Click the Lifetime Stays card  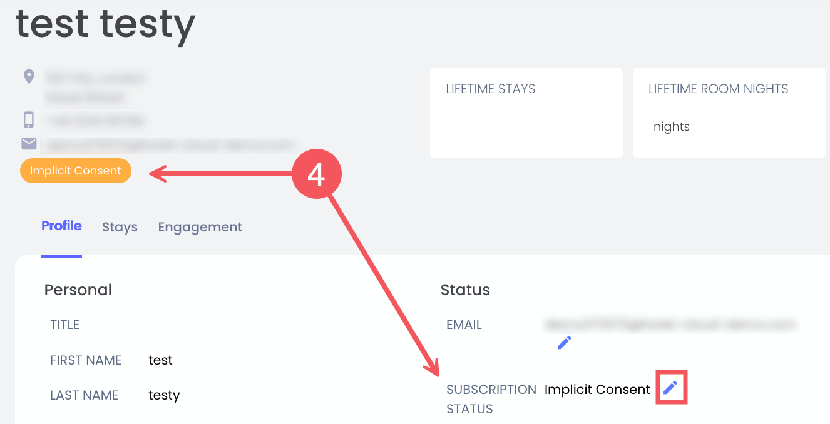[526, 113]
